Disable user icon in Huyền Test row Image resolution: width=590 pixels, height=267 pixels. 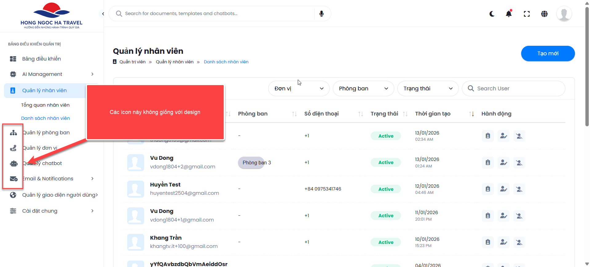(519, 189)
